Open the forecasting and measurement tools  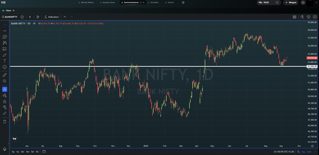coord(5,49)
